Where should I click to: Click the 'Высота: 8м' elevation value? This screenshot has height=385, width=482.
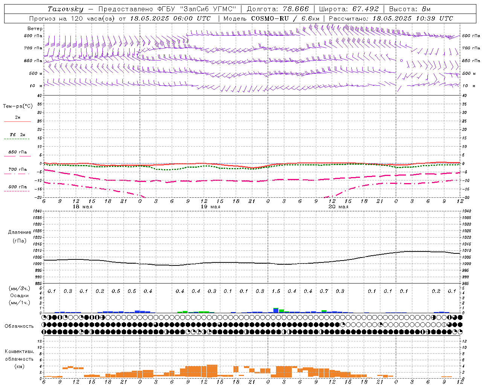point(410,9)
